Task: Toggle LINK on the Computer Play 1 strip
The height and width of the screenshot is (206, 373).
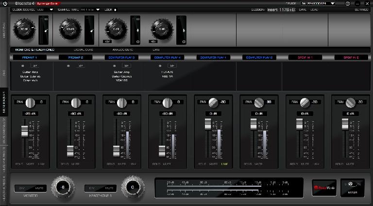Action: click(x=224, y=164)
